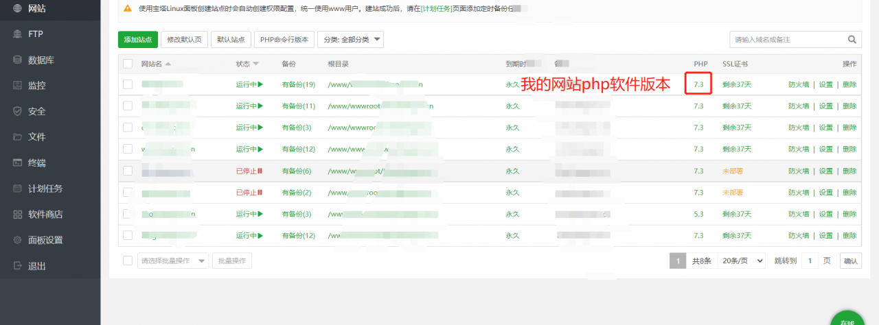Screen dimensions: 879x325
Task: Open the 数据库 database icon
Action: point(17,60)
